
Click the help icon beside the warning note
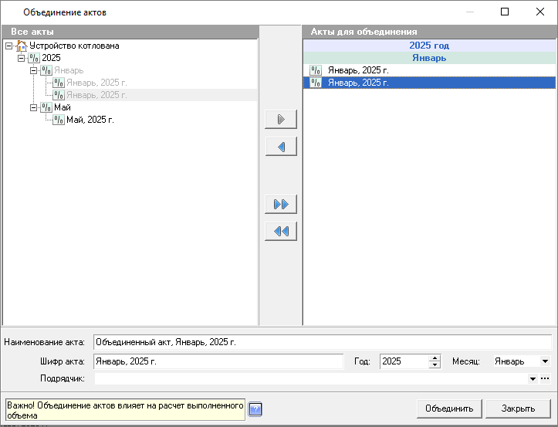point(255,408)
